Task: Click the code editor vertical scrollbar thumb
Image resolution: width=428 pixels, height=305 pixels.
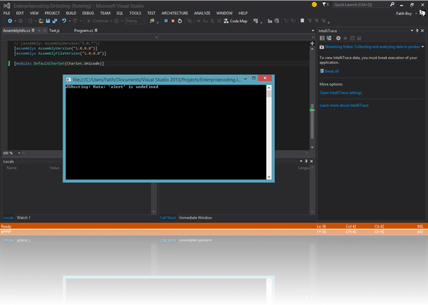Action: pyautogui.click(x=312, y=121)
